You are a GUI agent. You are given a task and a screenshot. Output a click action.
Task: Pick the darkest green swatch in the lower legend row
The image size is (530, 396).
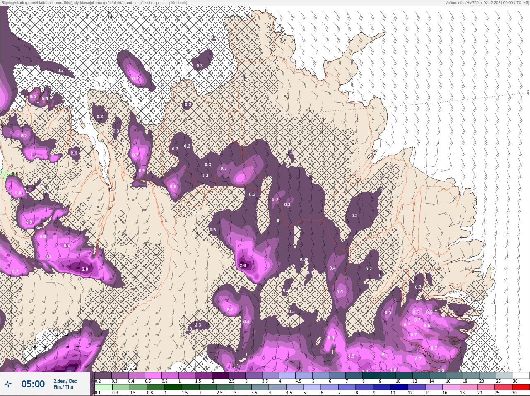pyautogui.click(x=173, y=387)
